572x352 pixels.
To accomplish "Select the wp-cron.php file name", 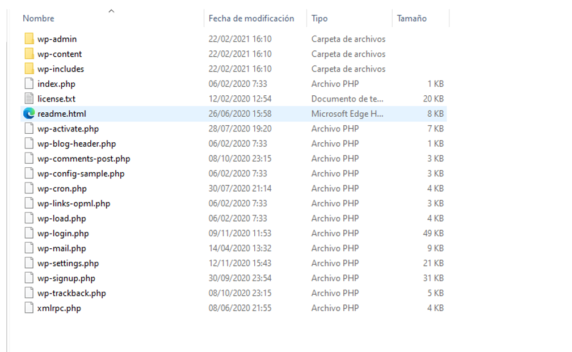I will [62, 188].
